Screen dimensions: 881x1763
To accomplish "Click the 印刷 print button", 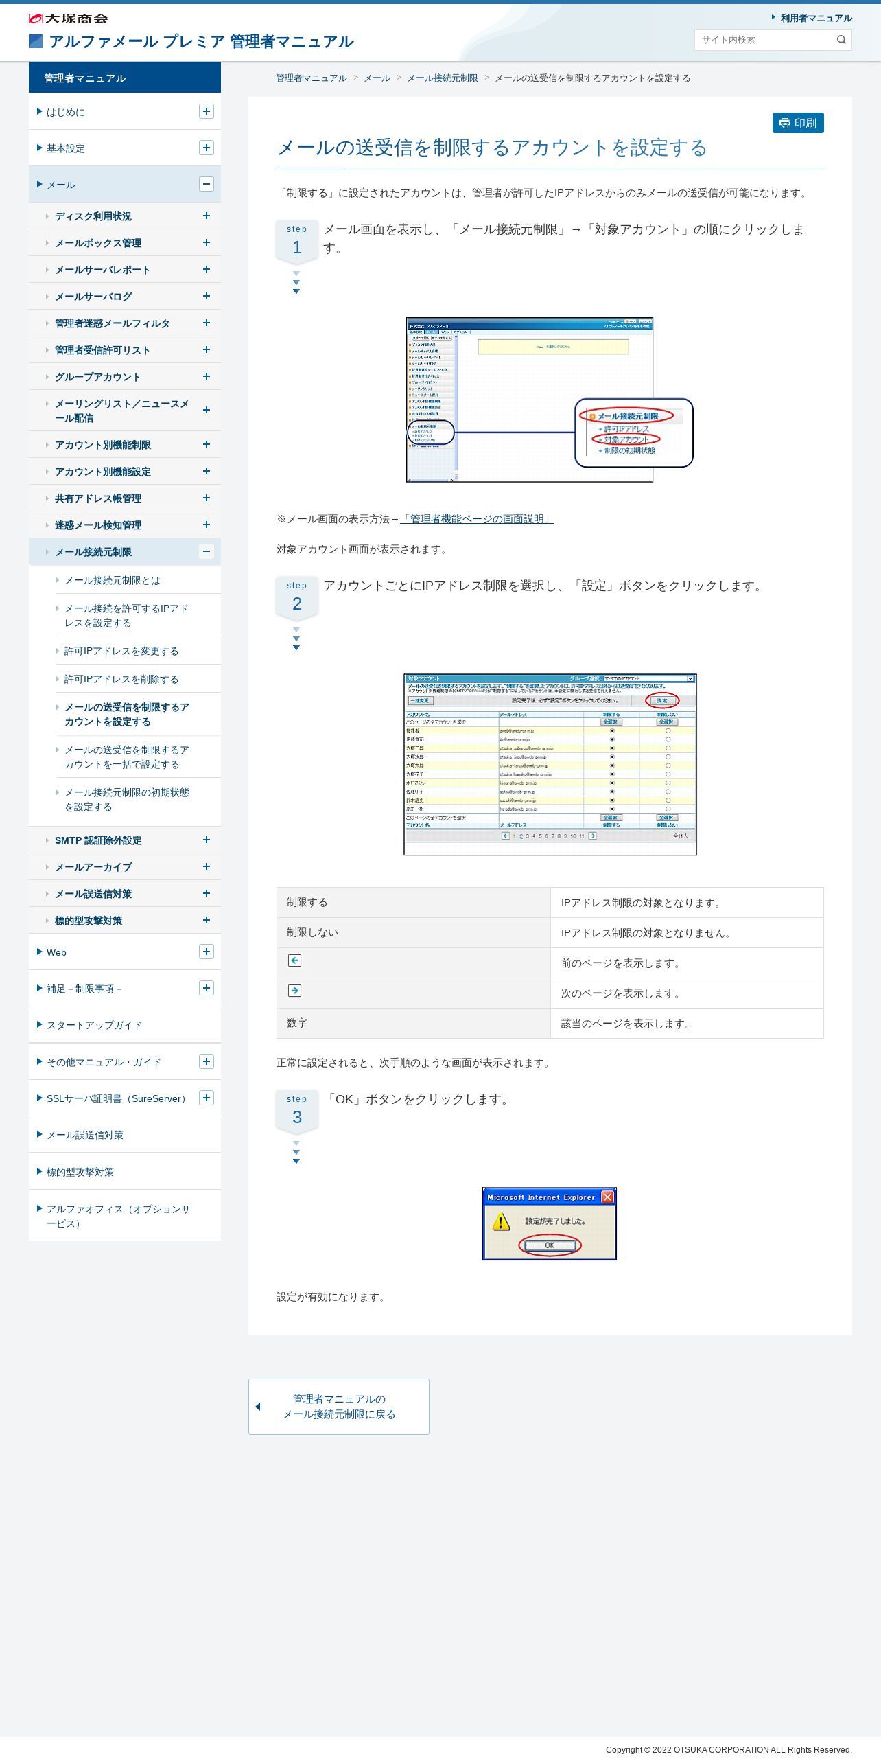I will pyautogui.click(x=798, y=123).
